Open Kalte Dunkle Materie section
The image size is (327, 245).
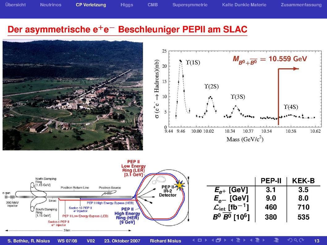click(244, 5)
